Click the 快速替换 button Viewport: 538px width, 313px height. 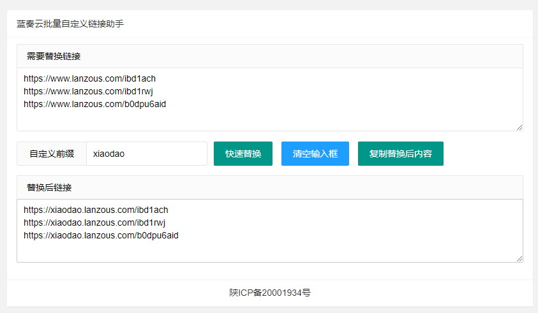243,154
